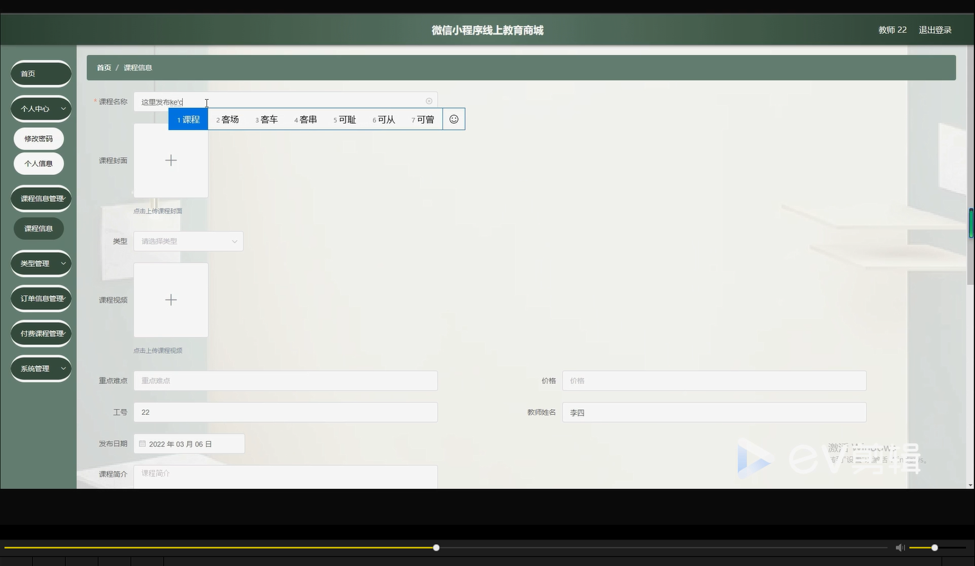975x566 pixels.
Task: Select IME candidate 1 课程
Action: point(188,119)
